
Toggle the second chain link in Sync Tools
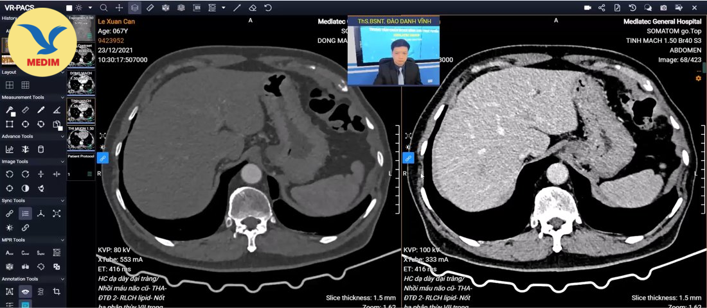[x=25, y=227]
